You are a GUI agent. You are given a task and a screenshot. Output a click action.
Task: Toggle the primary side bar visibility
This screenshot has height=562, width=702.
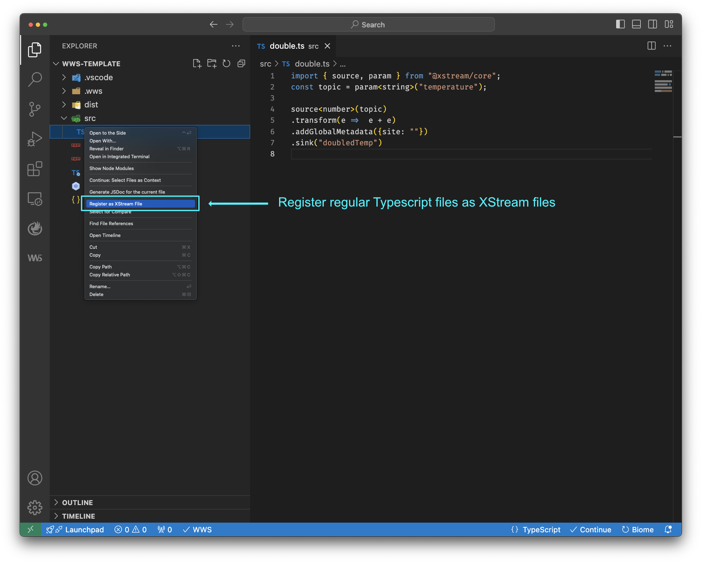(x=620, y=24)
